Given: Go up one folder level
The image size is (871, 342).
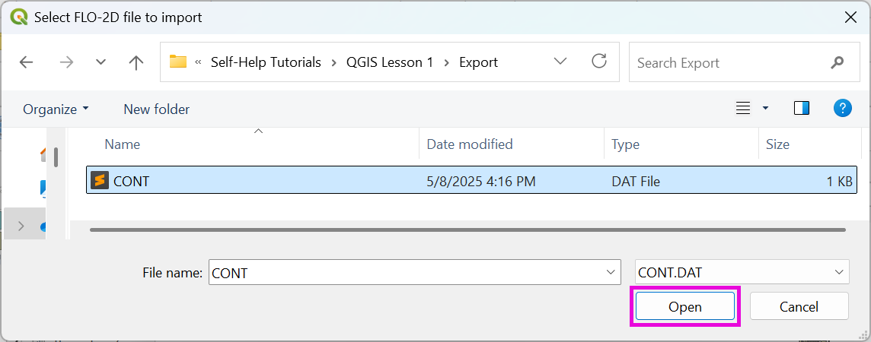Looking at the screenshot, I should click(136, 62).
